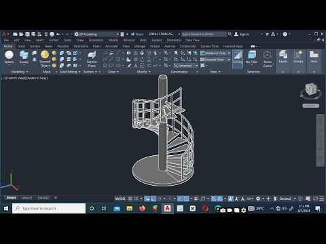
Task: Click the Move Gizmo tool
Action: (x=268, y=59)
